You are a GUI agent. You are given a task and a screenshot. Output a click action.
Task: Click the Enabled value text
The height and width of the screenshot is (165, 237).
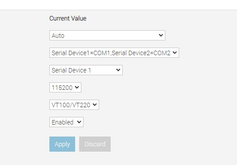click(x=63, y=122)
